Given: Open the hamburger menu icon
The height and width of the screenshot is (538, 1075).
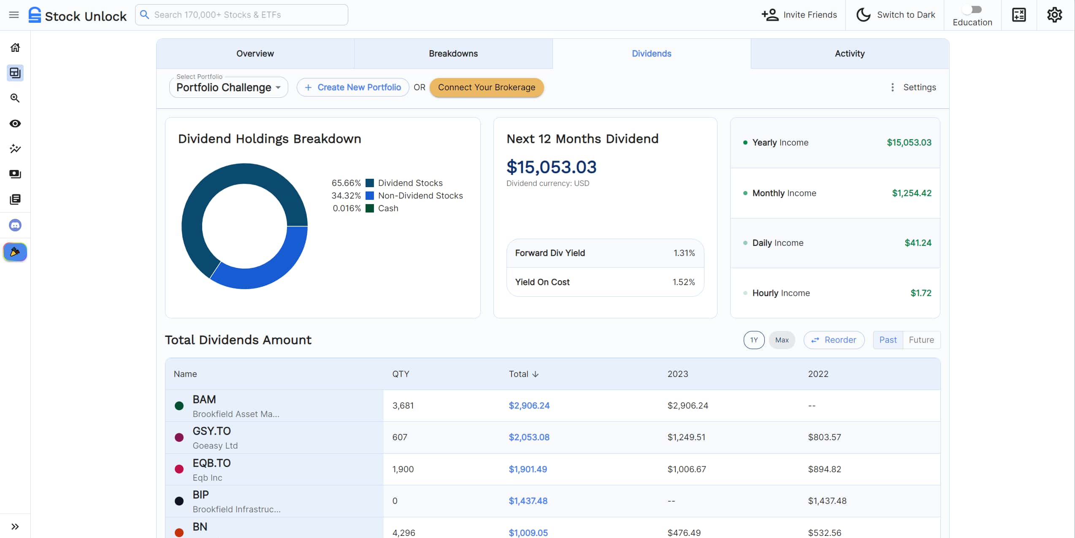Looking at the screenshot, I should [x=14, y=15].
